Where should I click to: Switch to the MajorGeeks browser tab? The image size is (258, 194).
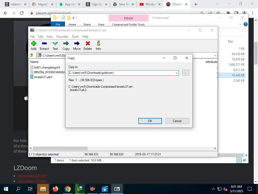click(x=43, y=4)
